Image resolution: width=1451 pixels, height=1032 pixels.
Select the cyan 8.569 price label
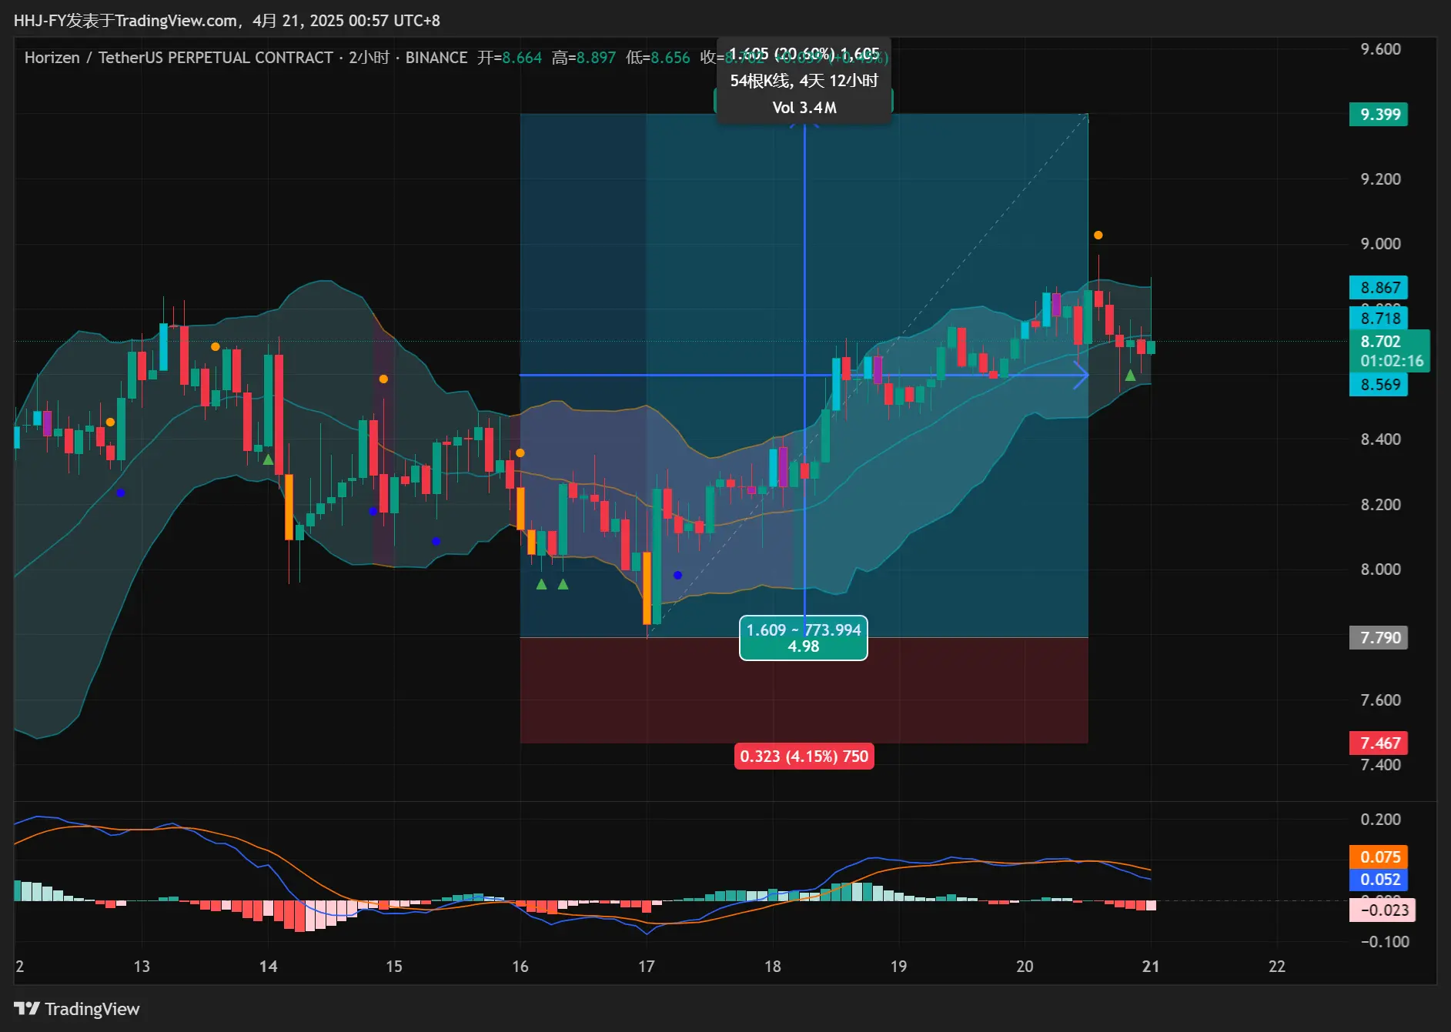click(x=1379, y=385)
